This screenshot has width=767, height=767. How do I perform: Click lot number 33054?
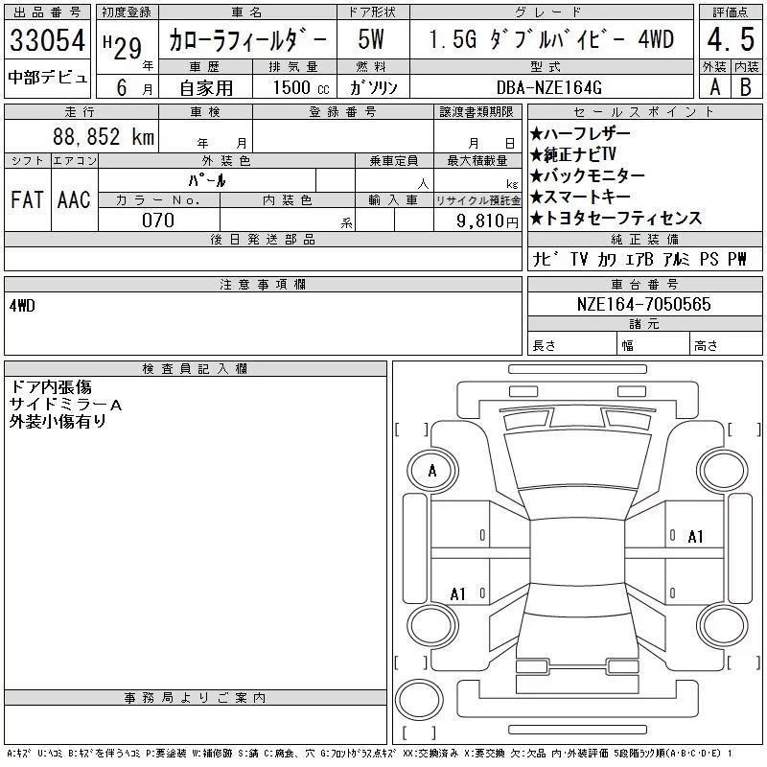[47, 39]
